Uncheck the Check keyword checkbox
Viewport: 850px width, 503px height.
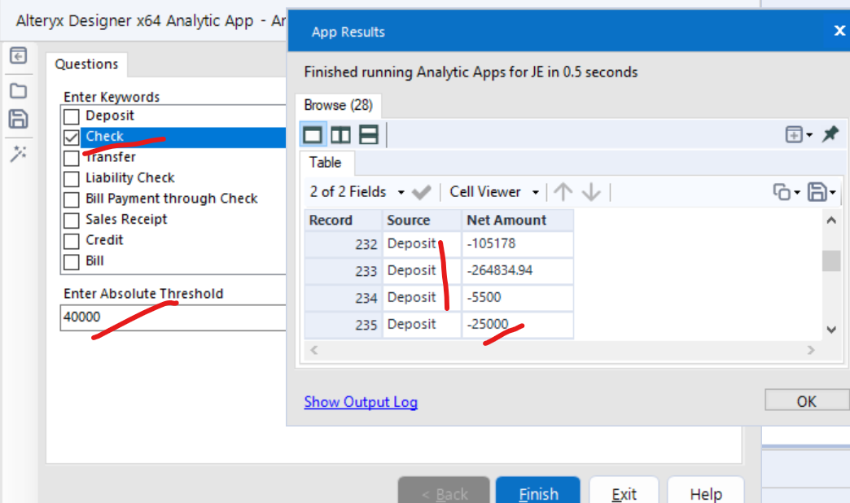tap(71, 136)
